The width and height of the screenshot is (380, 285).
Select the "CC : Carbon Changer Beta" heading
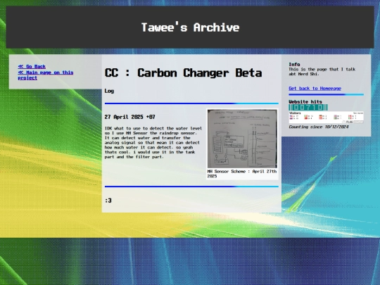[183, 73]
